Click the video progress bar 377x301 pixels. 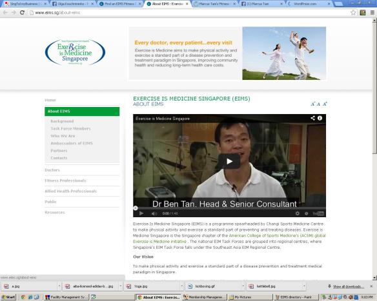click(x=230, y=208)
